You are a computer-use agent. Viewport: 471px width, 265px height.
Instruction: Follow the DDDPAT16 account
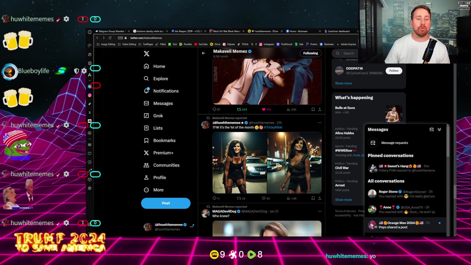[394, 71]
